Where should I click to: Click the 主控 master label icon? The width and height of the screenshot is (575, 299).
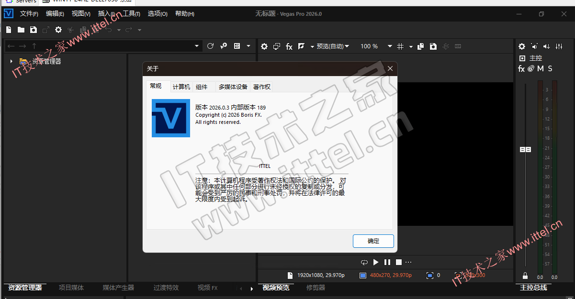(x=522, y=58)
